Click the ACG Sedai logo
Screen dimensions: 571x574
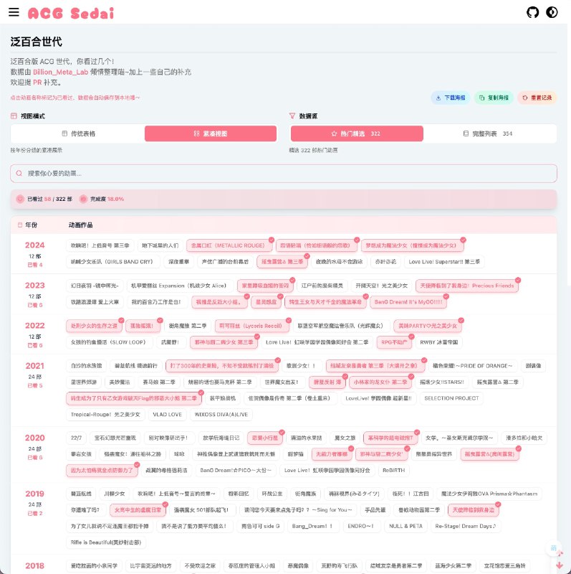pos(70,13)
